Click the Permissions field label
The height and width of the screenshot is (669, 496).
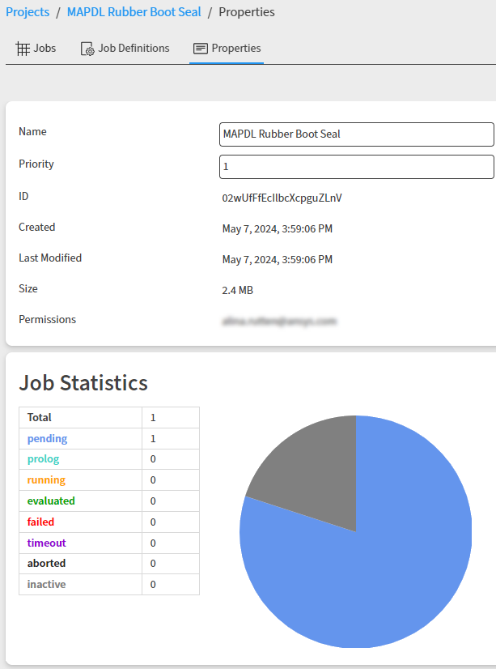[47, 320]
